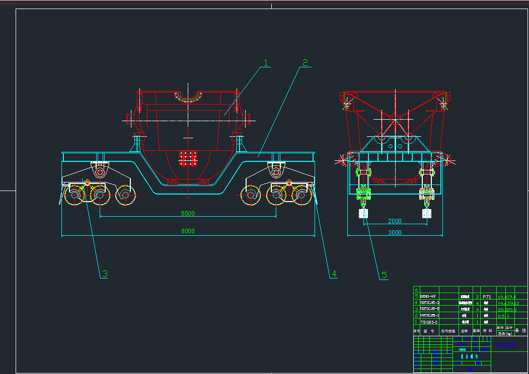Click the YQTSC.05-1 cell in row 2
This screenshot has width=529, height=374.
pos(429,316)
